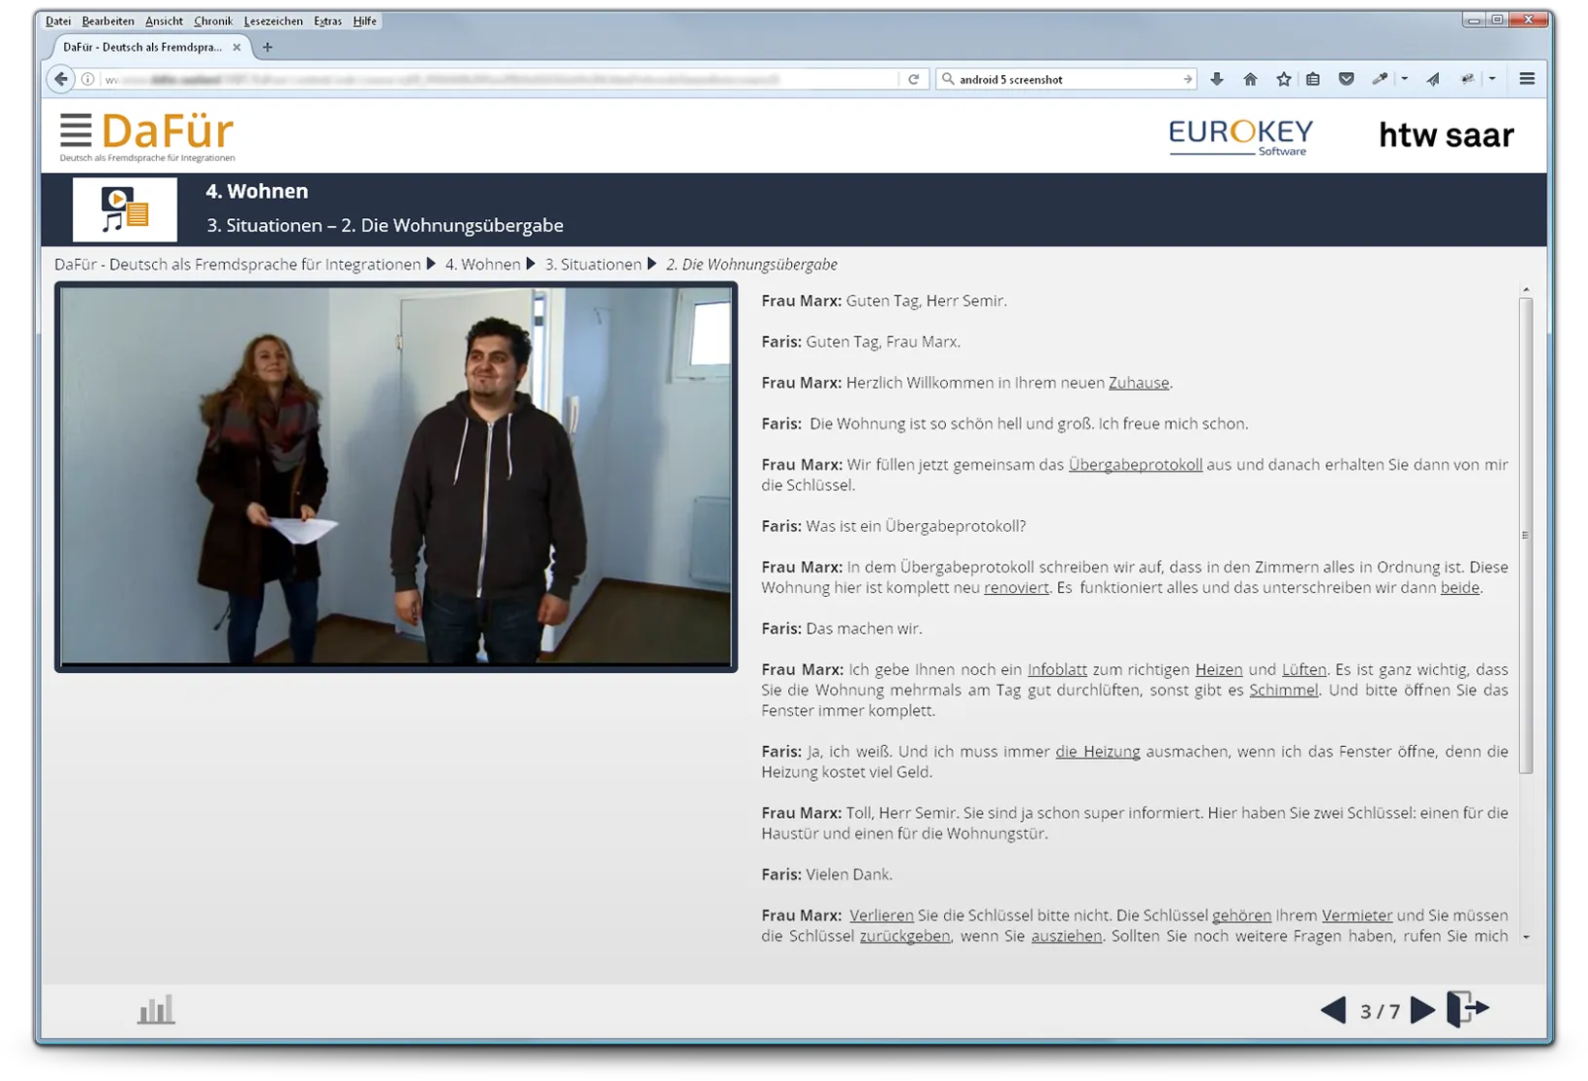Go to the previous page arrow

pyautogui.click(x=1333, y=1010)
